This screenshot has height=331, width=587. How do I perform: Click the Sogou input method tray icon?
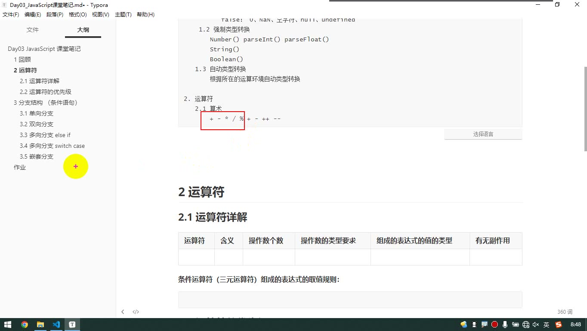[559, 325]
